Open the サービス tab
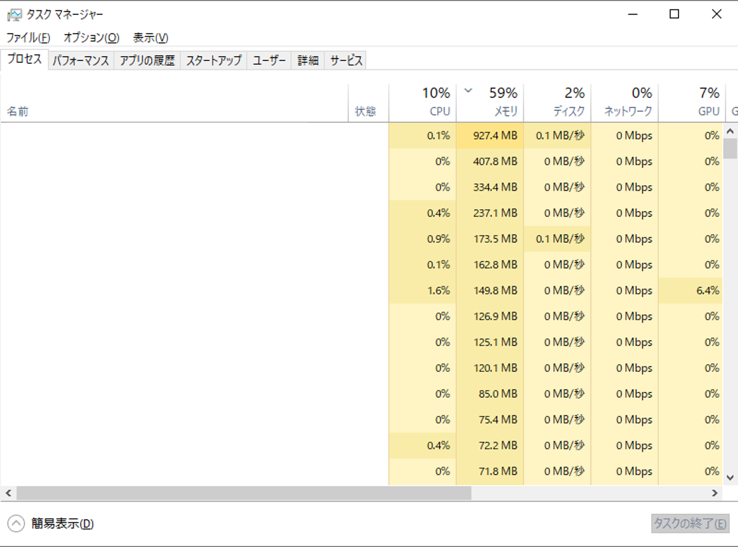The image size is (738, 547). 346,61
